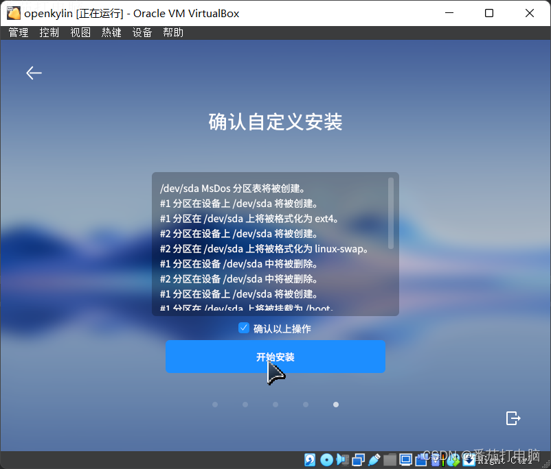
Task: Select the fourth page indicator dot
Action: coord(306,405)
